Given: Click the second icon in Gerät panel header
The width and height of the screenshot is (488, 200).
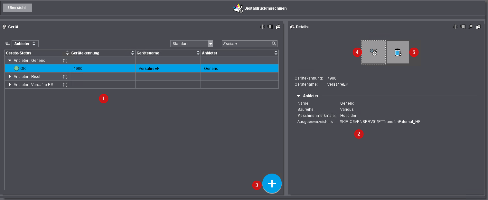Looking at the screenshot, I should [270, 27].
